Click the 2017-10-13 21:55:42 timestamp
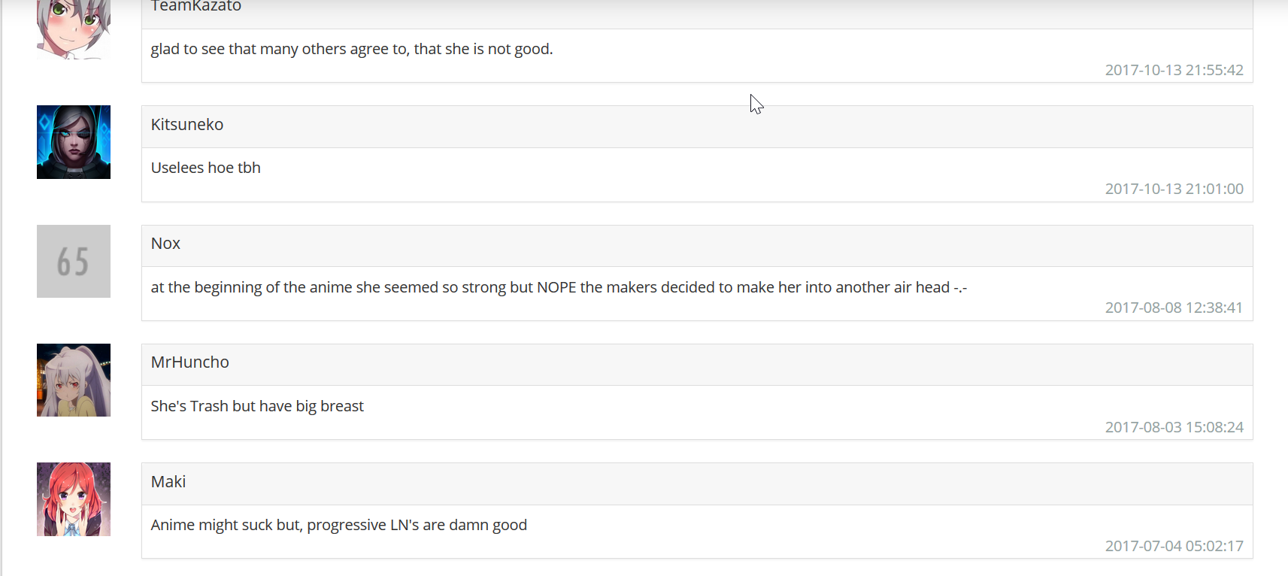Screen dimensions: 1288x576 pyautogui.click(x=1174, y=70)
